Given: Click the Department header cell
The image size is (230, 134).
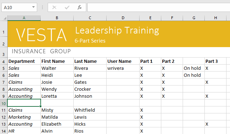Looking at the screenshot, I should click(x=24, y=61).
